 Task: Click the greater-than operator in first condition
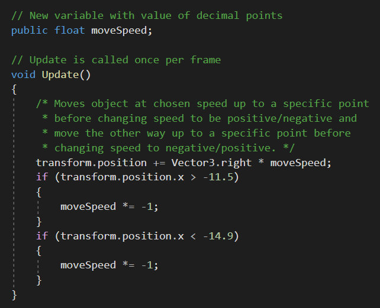tap(193, 177)
